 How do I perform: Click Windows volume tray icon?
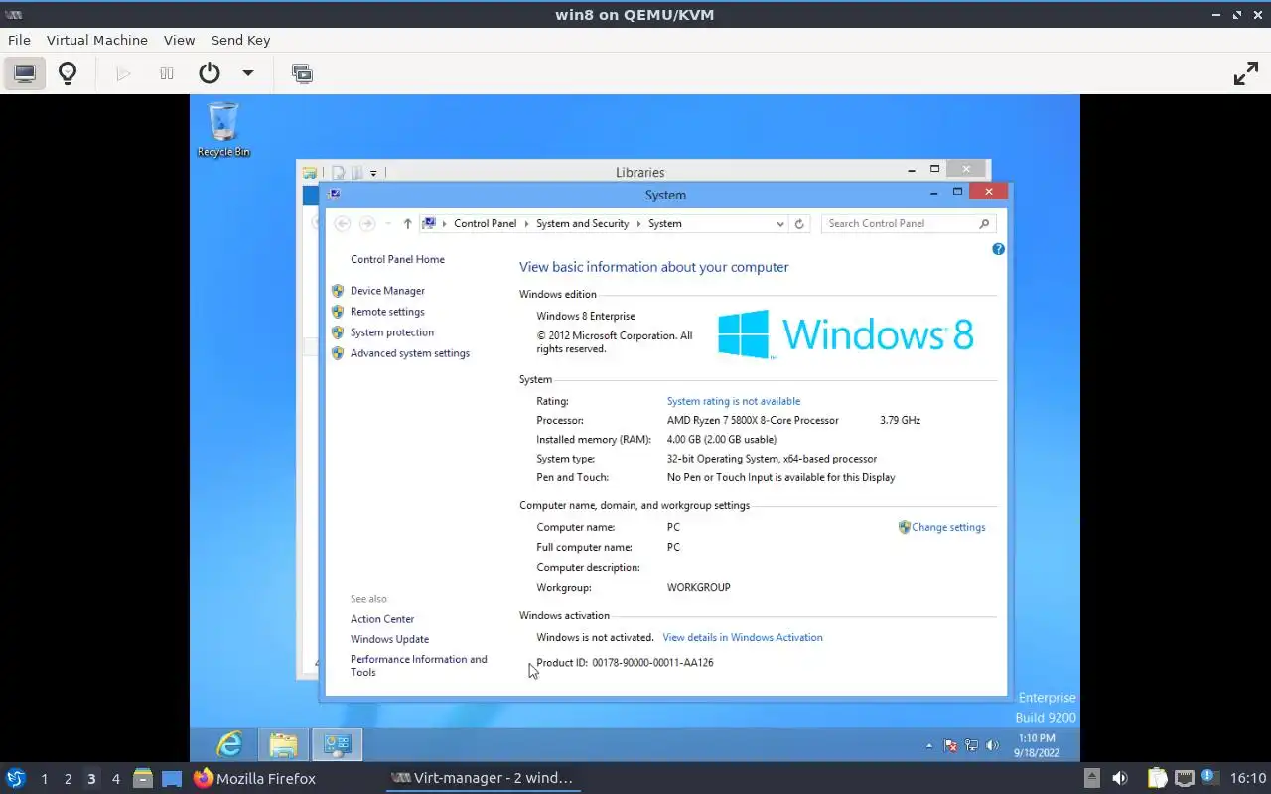[991, 746]
